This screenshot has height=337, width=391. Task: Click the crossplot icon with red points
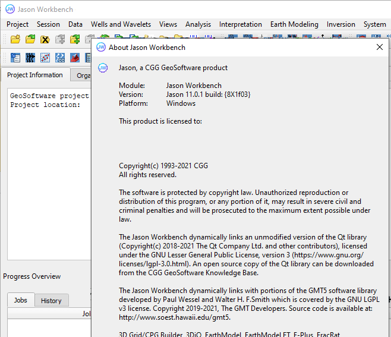45,58
